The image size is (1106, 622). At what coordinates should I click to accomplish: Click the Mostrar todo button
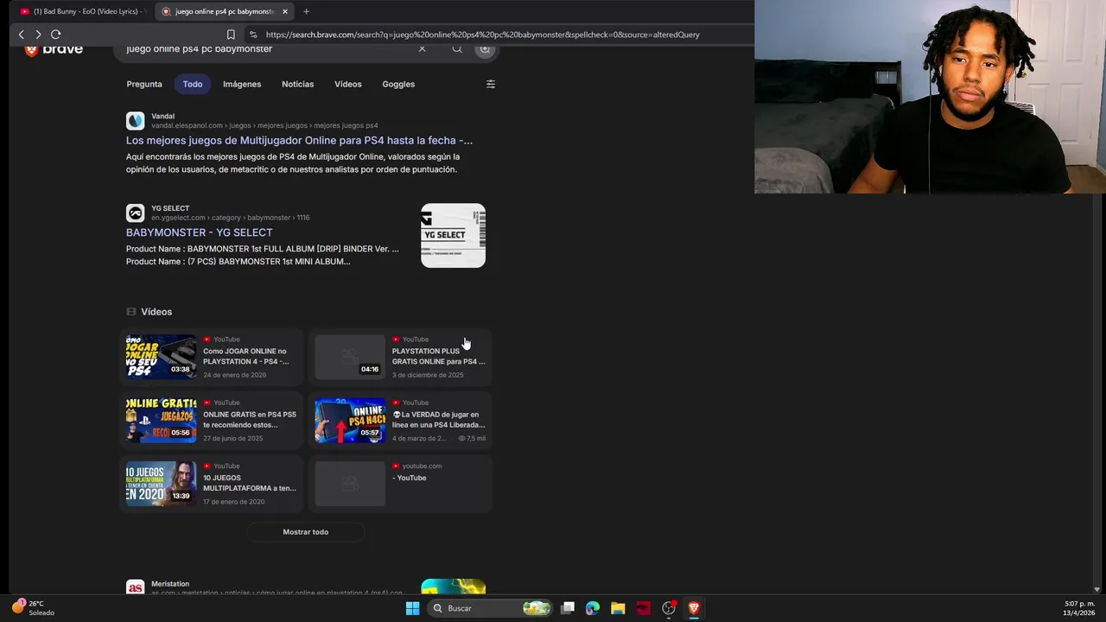tap(306, 532)
